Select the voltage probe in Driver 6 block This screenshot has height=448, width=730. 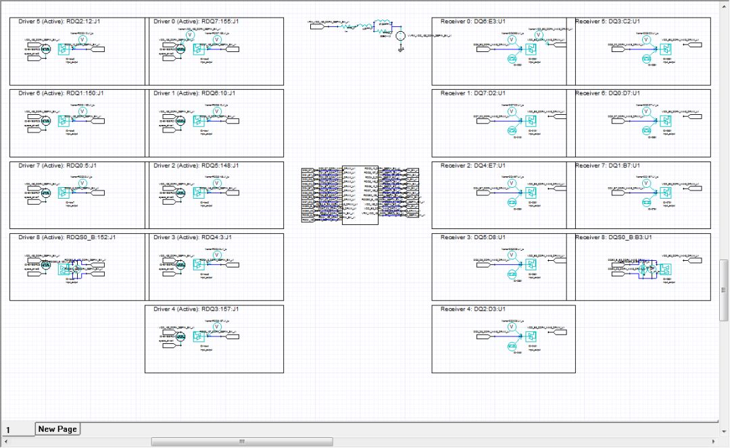click(x=82, y=111)
